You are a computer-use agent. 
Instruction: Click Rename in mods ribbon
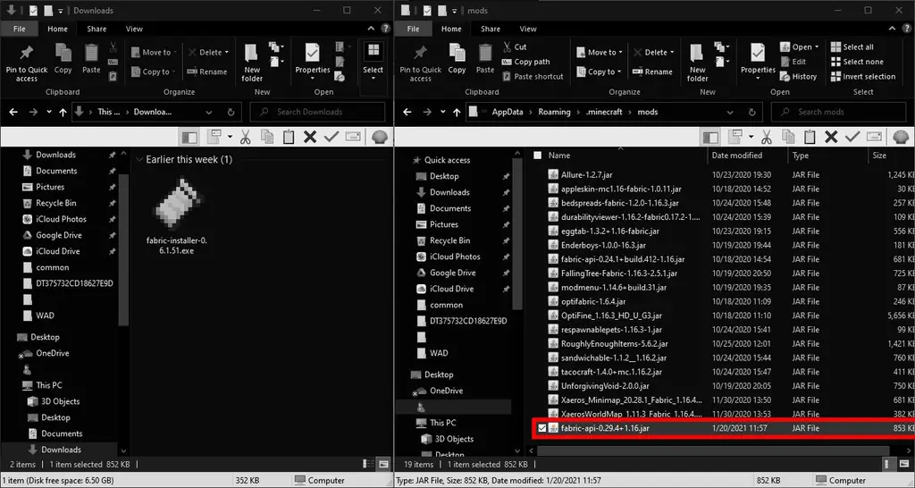(652, 72)
